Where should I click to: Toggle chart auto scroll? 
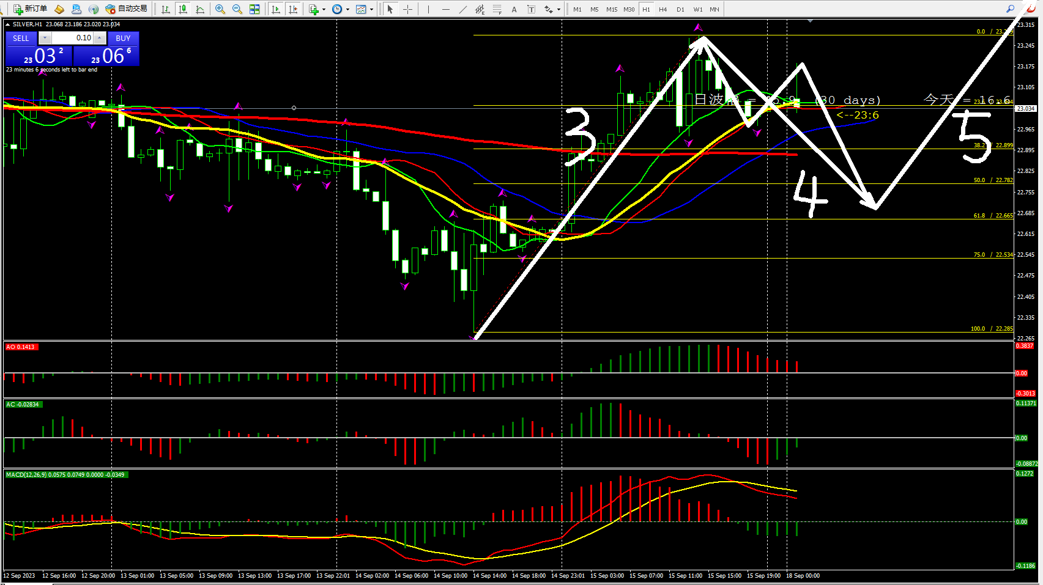(276, 9)
